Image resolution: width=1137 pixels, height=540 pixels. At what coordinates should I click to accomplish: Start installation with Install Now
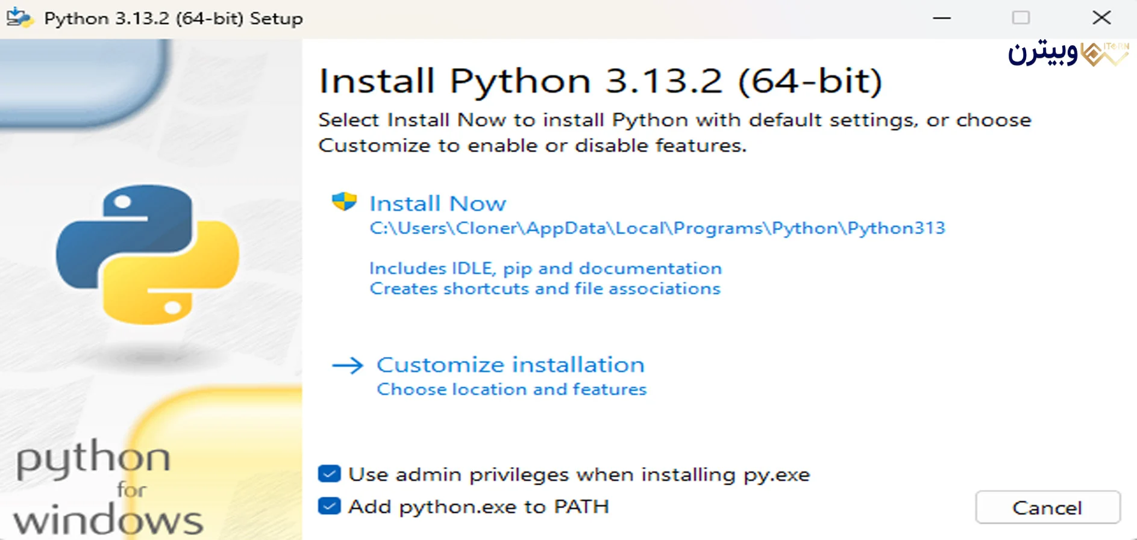437,203
